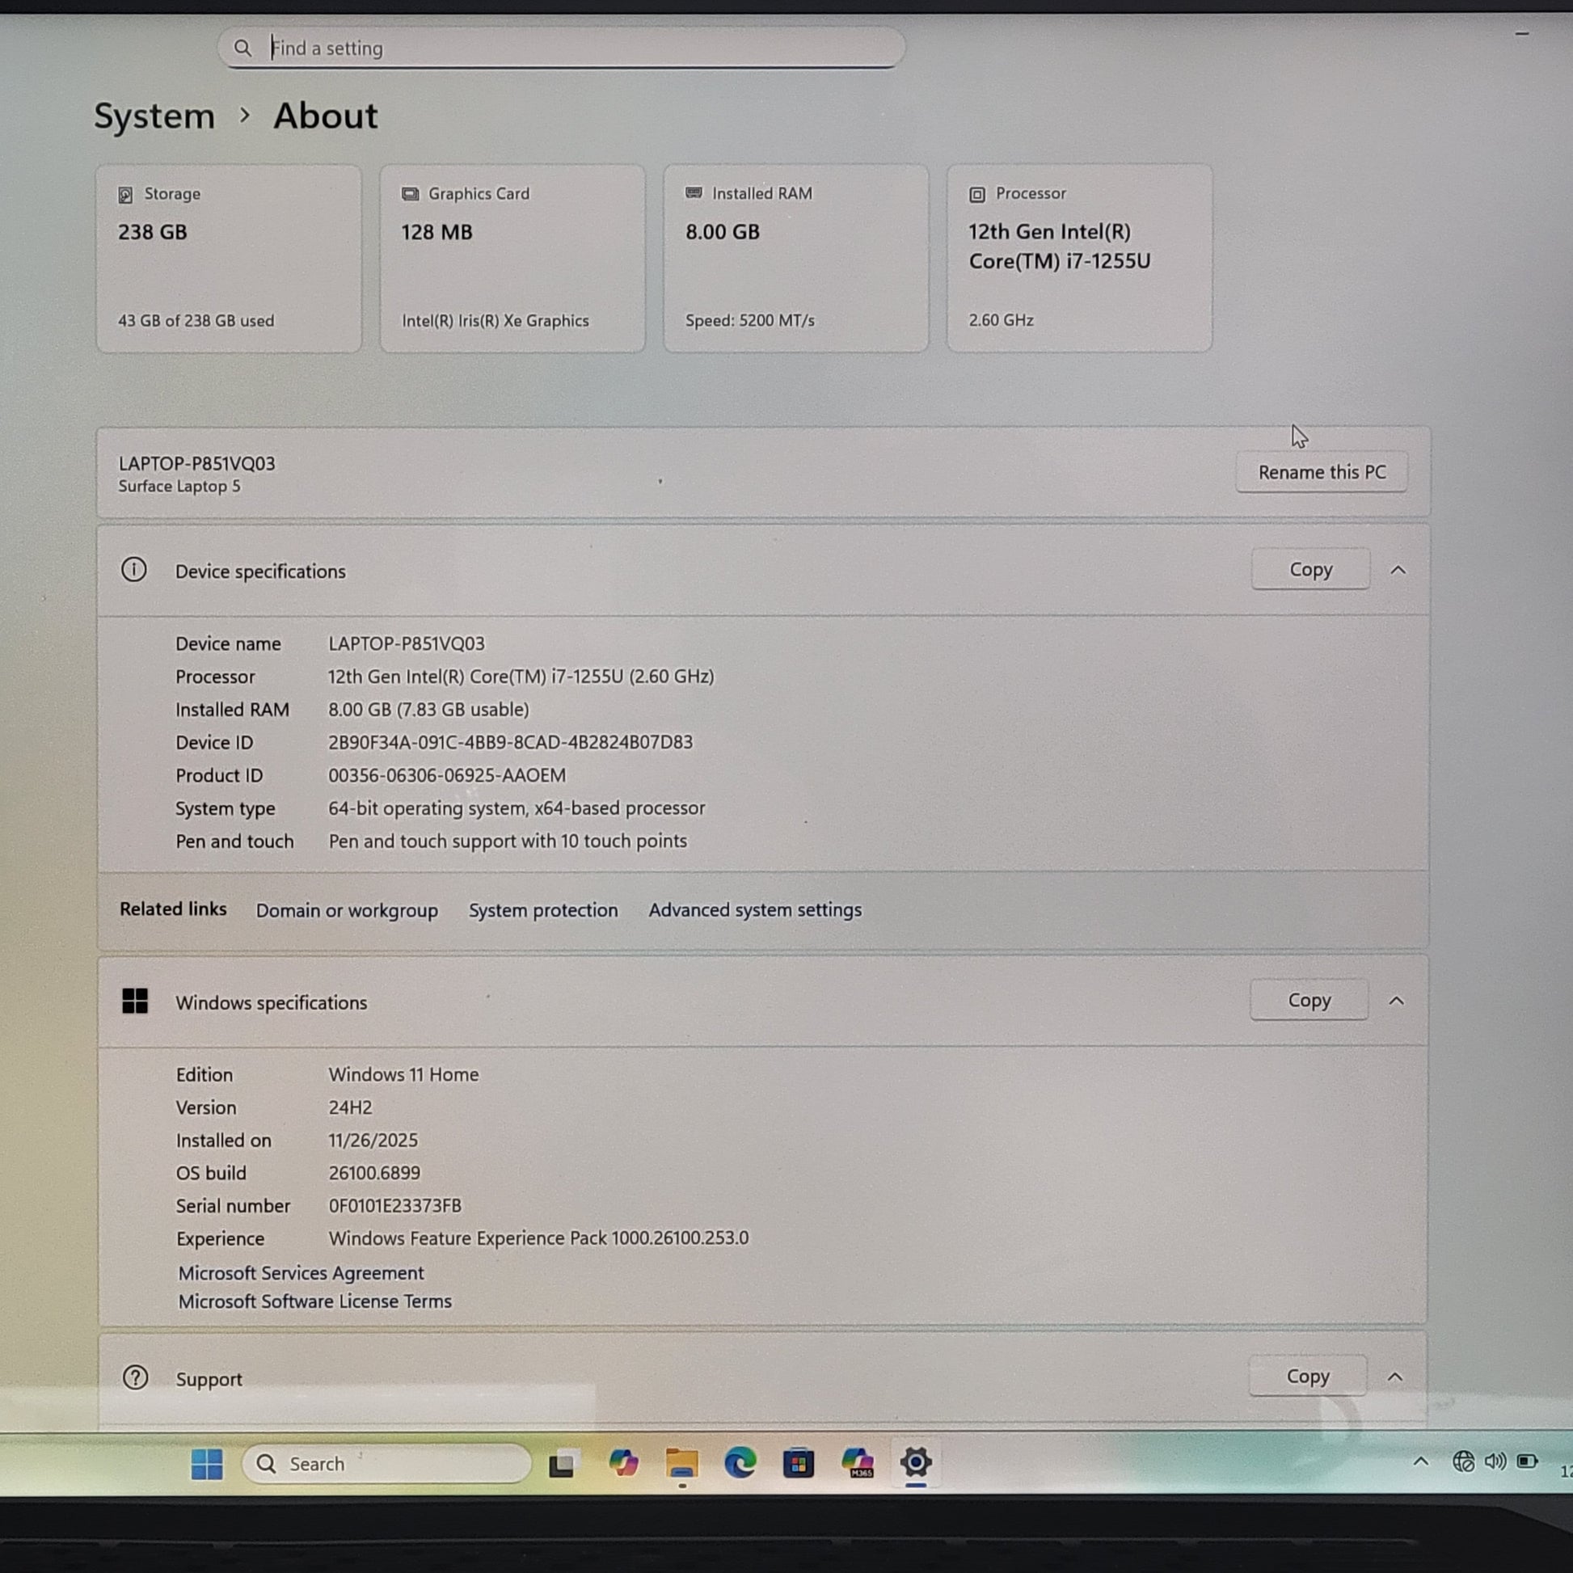
Task: Copy the Device specifications
Action: 1310,570
